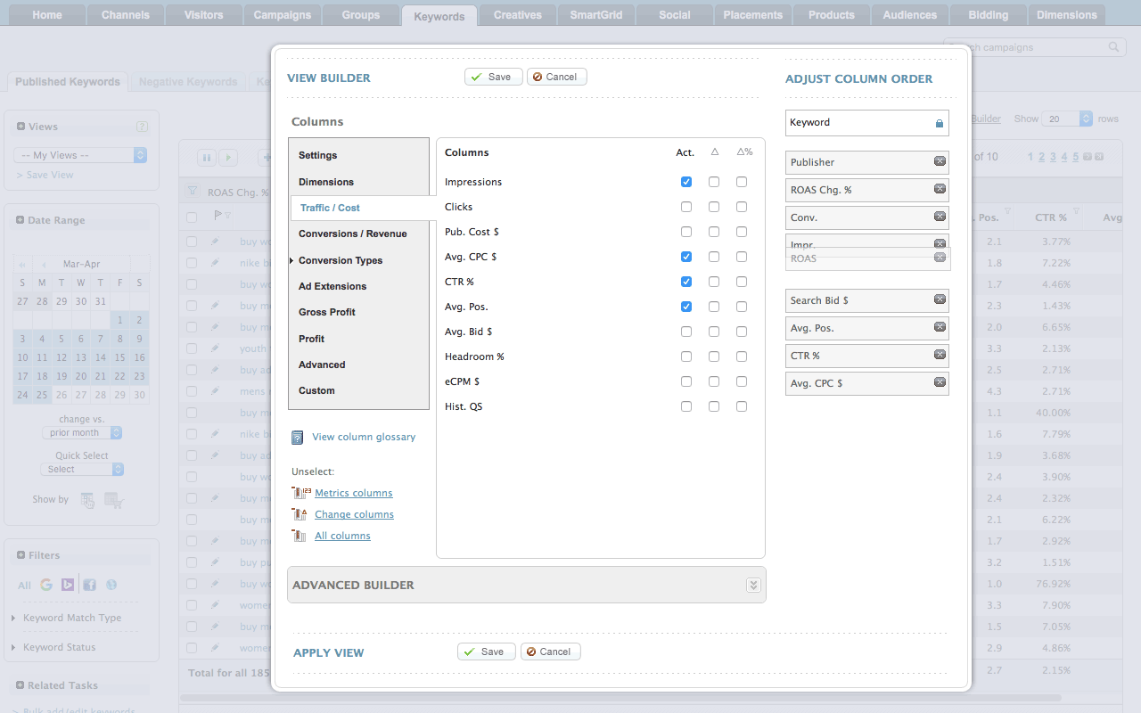This screenshot has width=1141, height=713.
Task: Enable the Clicks Act. checkbox
Action: tap(685, 207)
